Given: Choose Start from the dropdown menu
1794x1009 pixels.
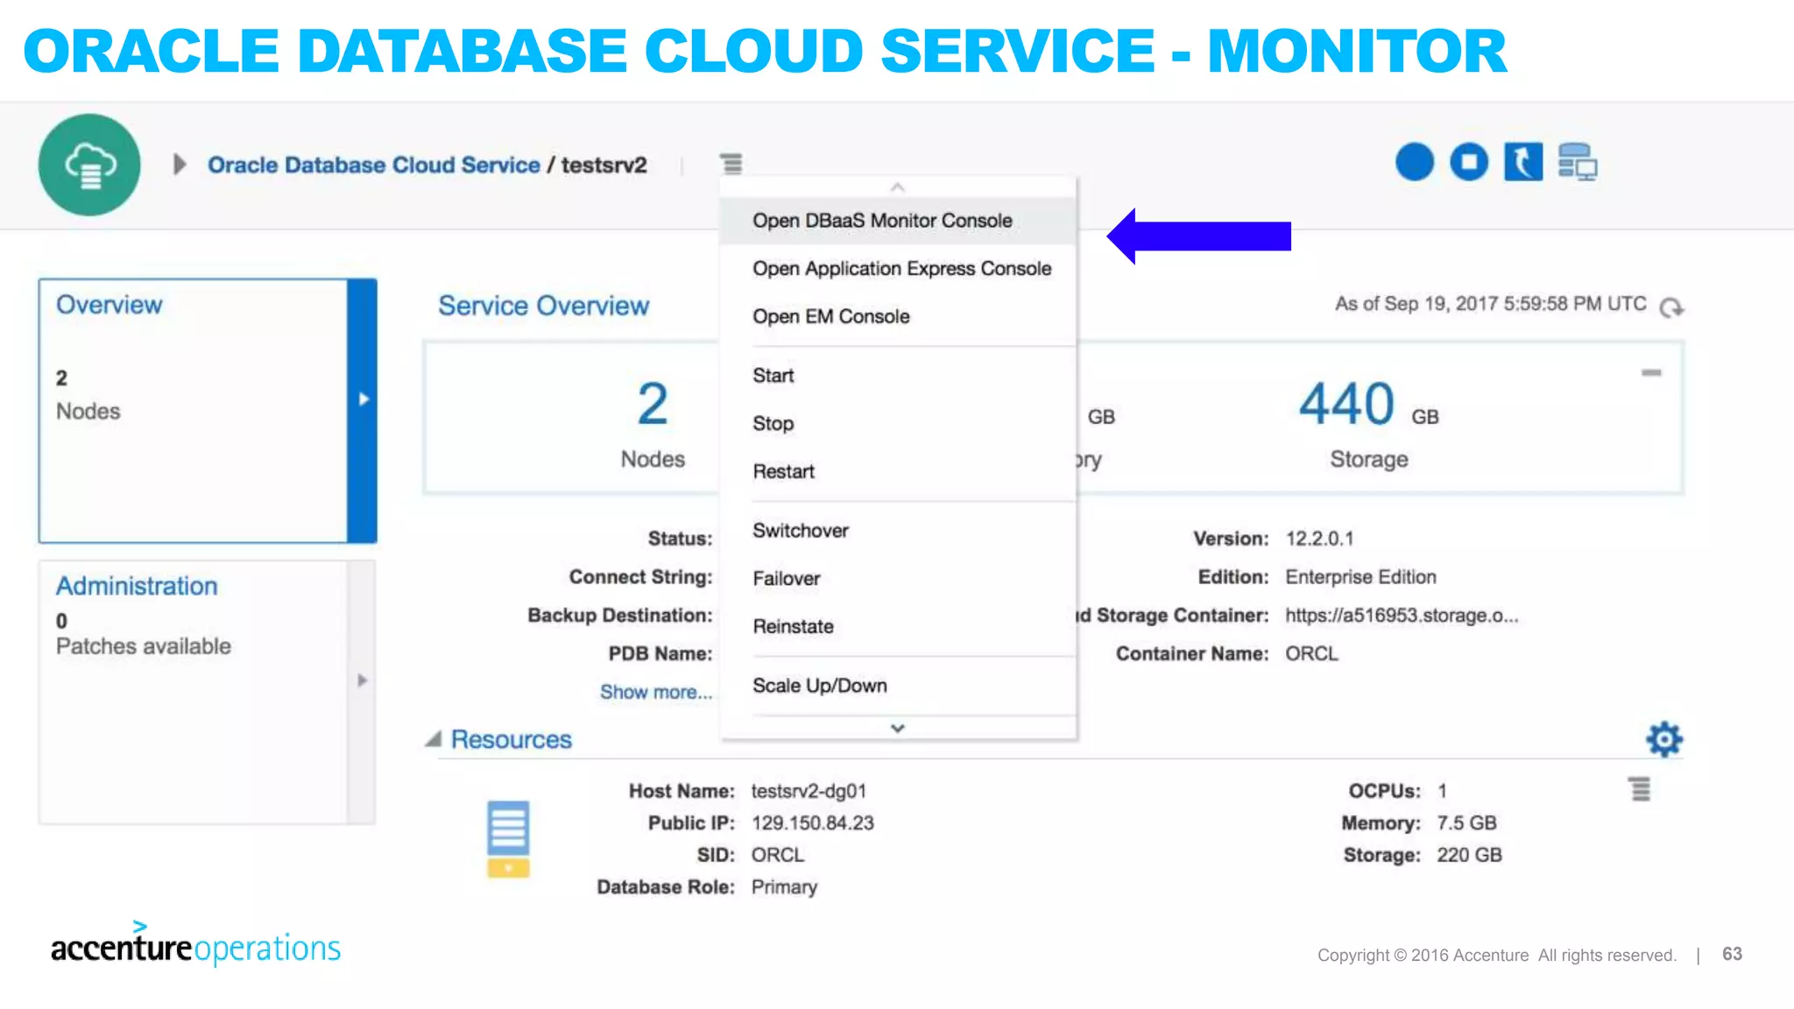Looking at the screenshot, I should (x=898, y=376).
